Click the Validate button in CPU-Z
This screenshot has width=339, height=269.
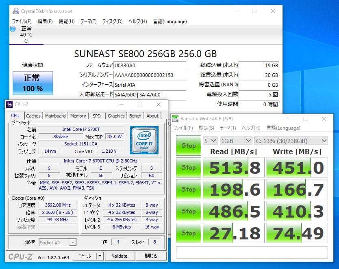[120, 256]
